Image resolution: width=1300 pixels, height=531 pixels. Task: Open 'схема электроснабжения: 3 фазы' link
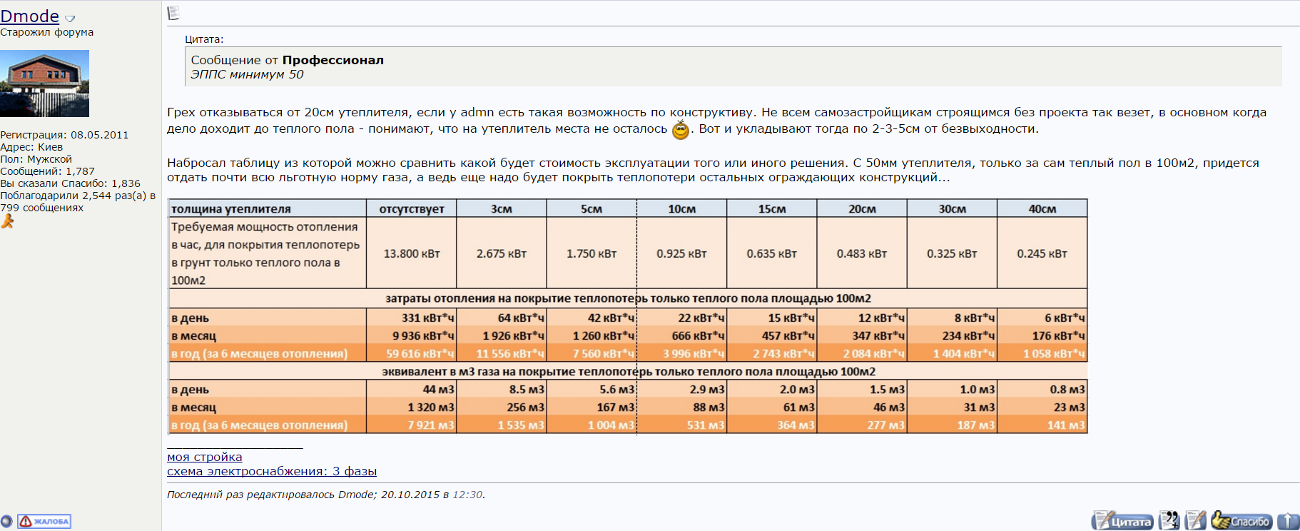[x=272, y=471]
